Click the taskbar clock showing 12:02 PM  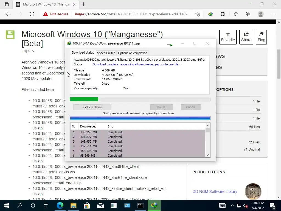[x=257, y=206]
